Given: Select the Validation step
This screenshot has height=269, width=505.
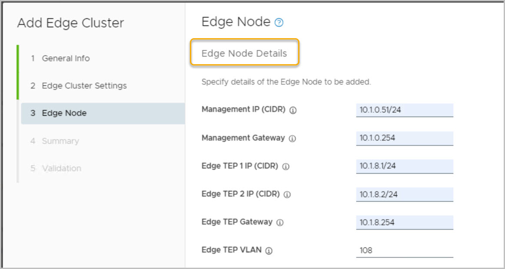Looking at the screenshot, I should pos(61,168).
